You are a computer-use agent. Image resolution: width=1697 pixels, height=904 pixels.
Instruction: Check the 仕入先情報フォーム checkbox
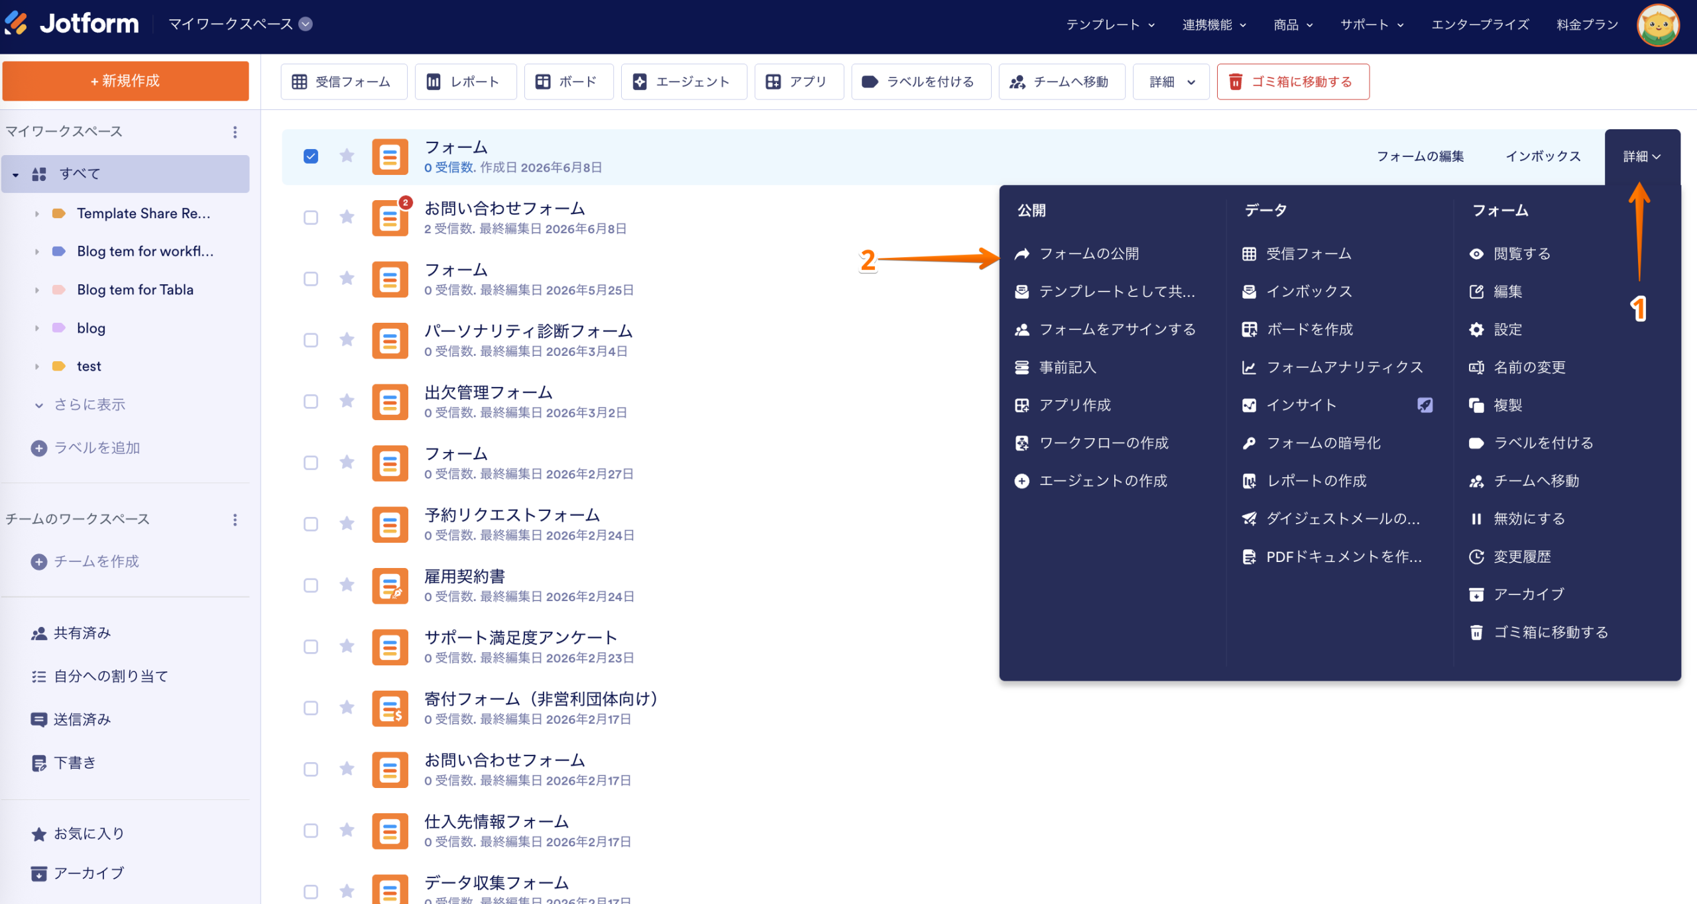point(311,830)
